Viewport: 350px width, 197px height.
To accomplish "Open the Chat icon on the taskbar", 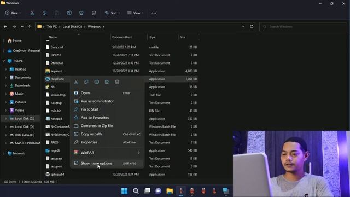I will [158, 191].
